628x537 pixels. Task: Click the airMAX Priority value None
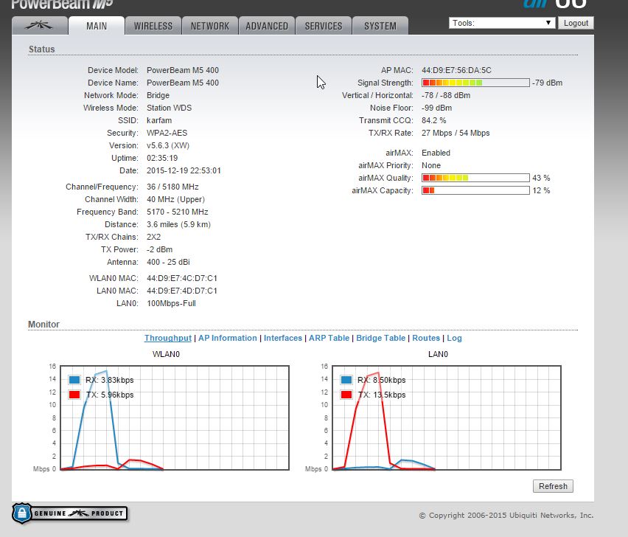431,165
